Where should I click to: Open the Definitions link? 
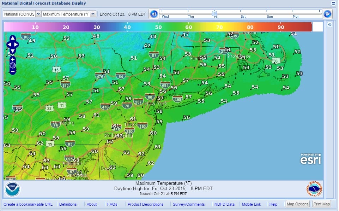click(68, 204)
